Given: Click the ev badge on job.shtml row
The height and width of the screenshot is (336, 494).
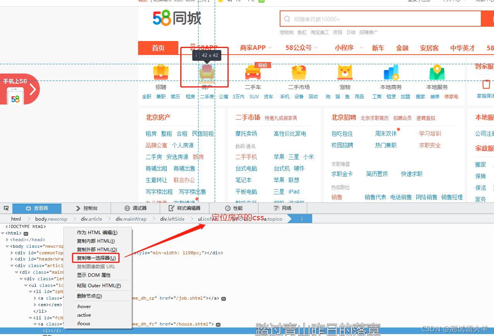Looking at the screenshot, I should (x=224, y=298).
